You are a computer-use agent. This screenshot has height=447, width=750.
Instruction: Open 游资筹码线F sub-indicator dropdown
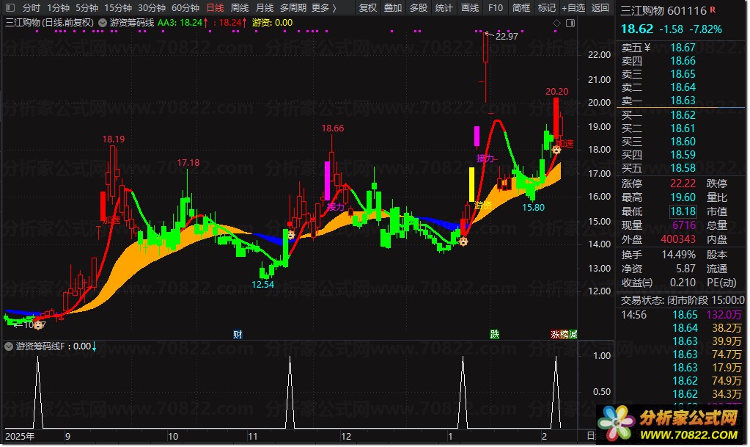pos(9,346)
